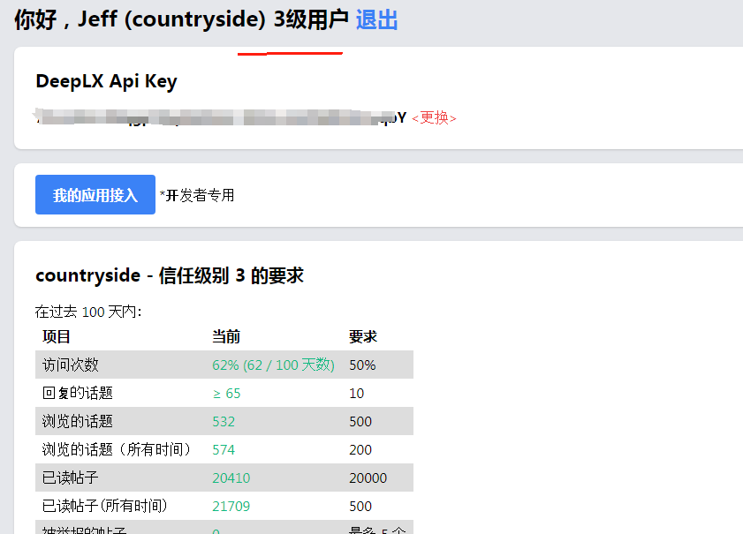743x534 pixels.
Task: Click the ≥ 65 current value
Action: tap(226, 393)
